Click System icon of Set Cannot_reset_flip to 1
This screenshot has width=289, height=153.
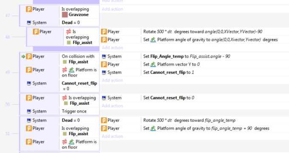coord(104,72)
